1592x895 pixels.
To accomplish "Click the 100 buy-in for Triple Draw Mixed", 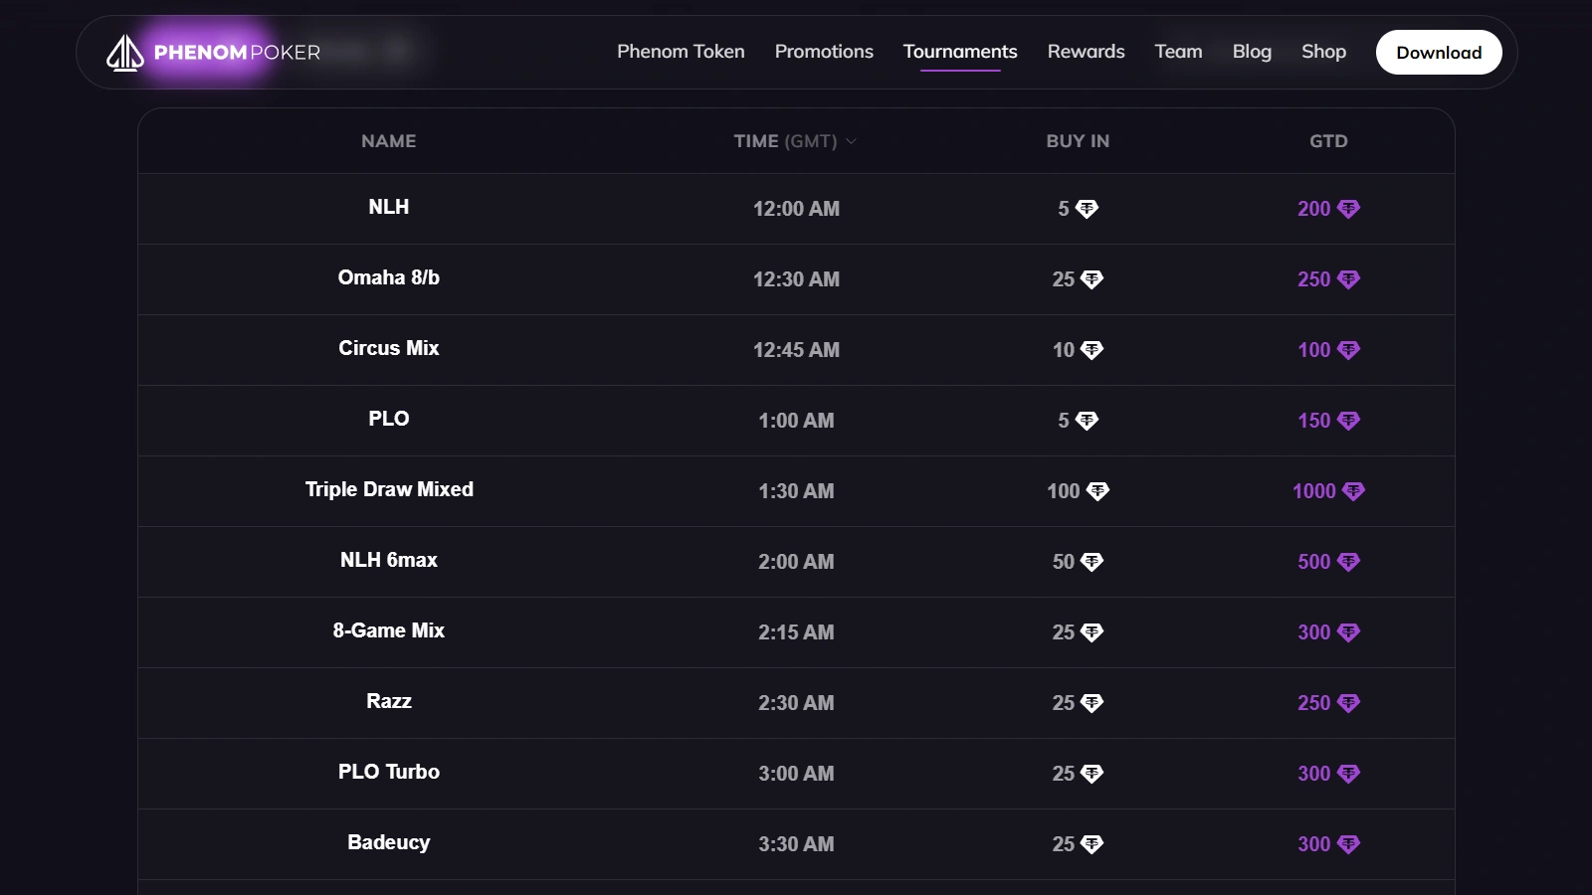I will [1064, 491].
